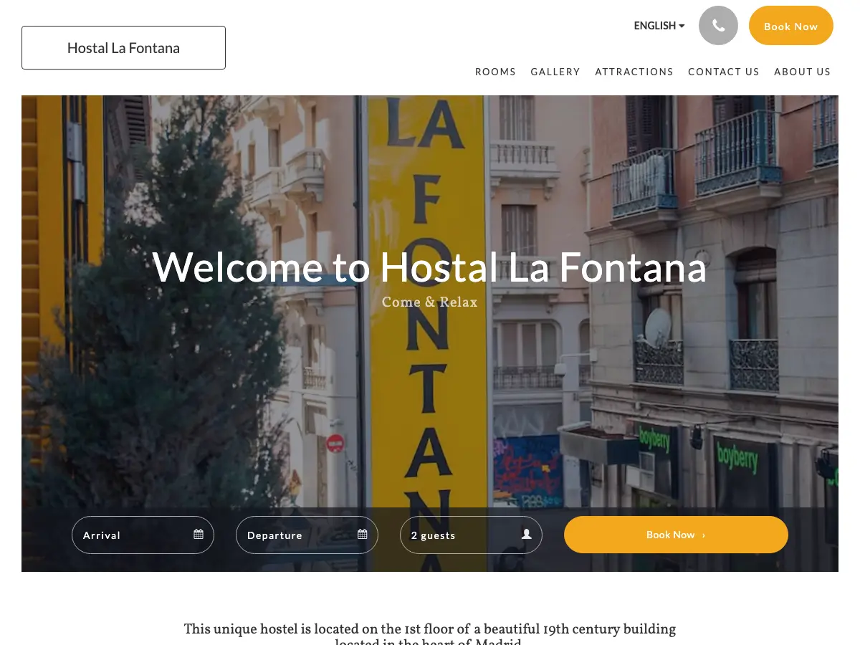Image resolution: width=860 pixels, height=645 pixels.
Task: Open the 2 guests selector
Action: click(x=471, y=535)
